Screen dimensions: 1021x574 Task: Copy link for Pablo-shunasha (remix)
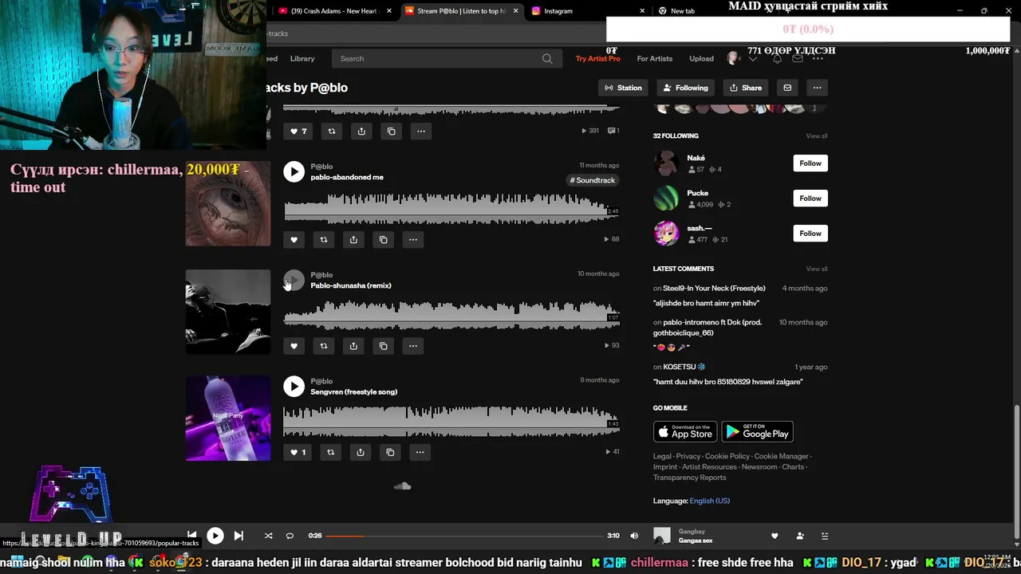click(383, 346)
